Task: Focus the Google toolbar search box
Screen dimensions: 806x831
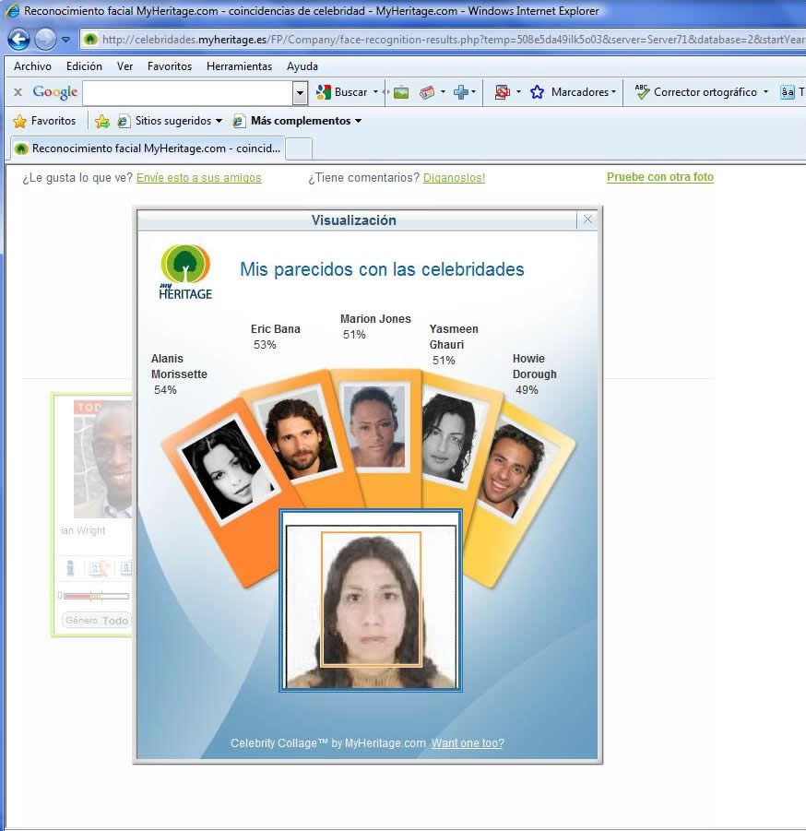Action: point(188,93)
